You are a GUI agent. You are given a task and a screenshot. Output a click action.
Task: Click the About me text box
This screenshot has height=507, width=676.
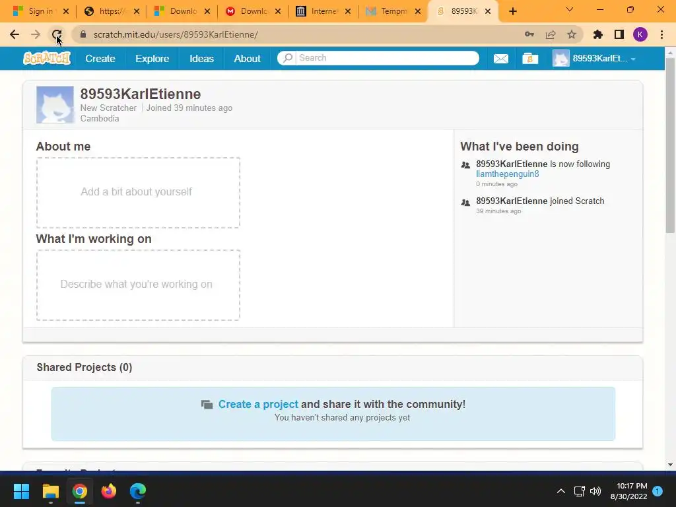(x=138, y=192)
